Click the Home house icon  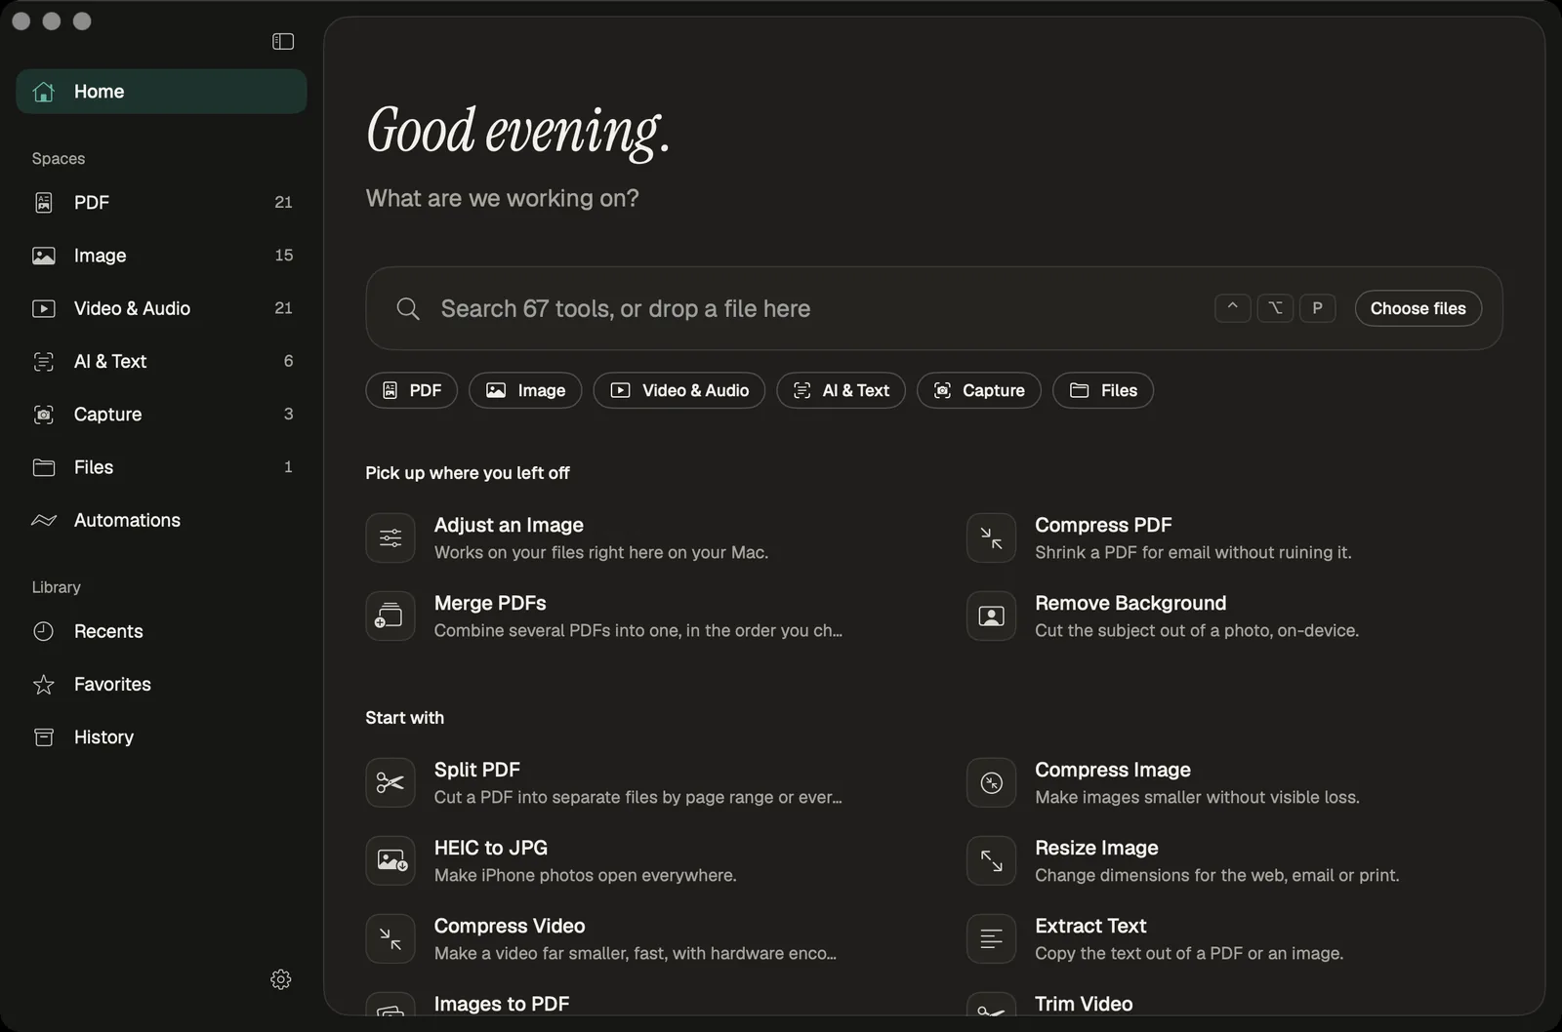click(44, 92)
